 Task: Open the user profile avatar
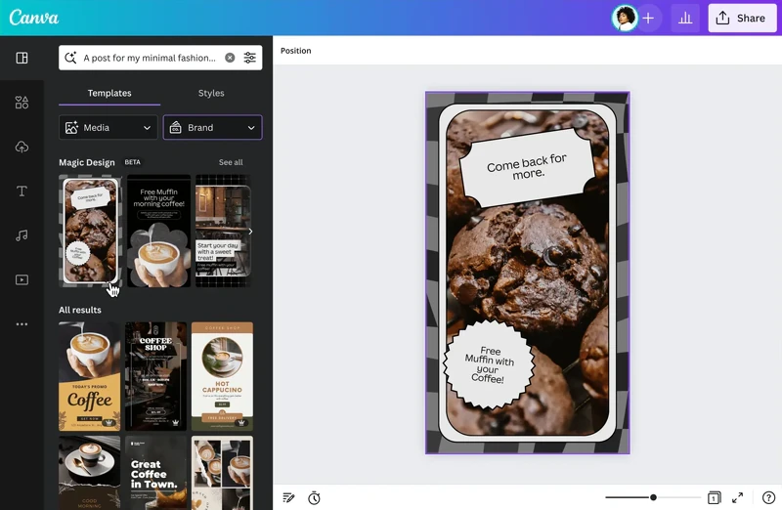625,18
